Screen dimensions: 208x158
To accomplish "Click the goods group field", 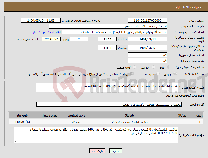I will coord(109,104).
